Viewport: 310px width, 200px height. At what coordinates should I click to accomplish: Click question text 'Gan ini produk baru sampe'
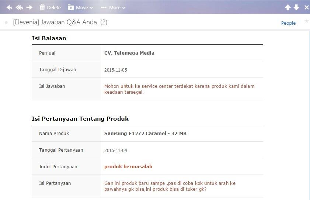coord(135,183)
